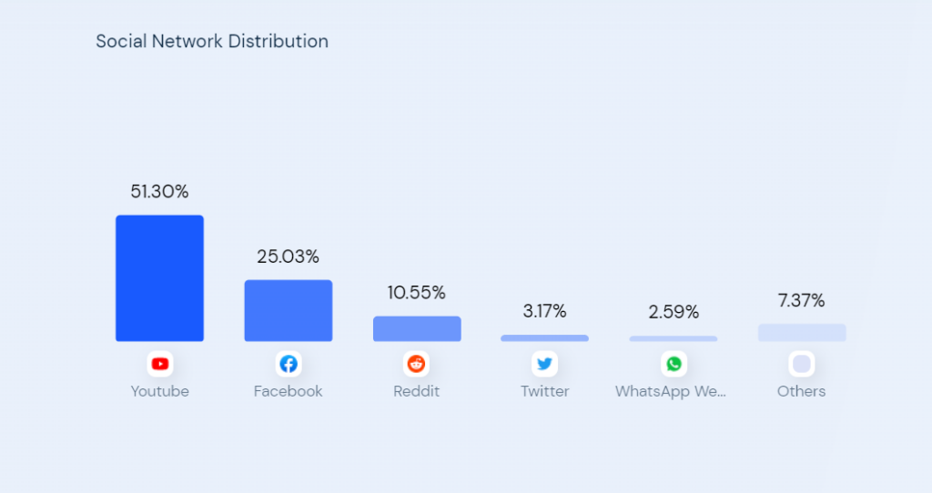This screenshot has width=932, height=493.
Task: Click the Others placeholder icon
Action: pyautogui.click(x=802, y=364)
